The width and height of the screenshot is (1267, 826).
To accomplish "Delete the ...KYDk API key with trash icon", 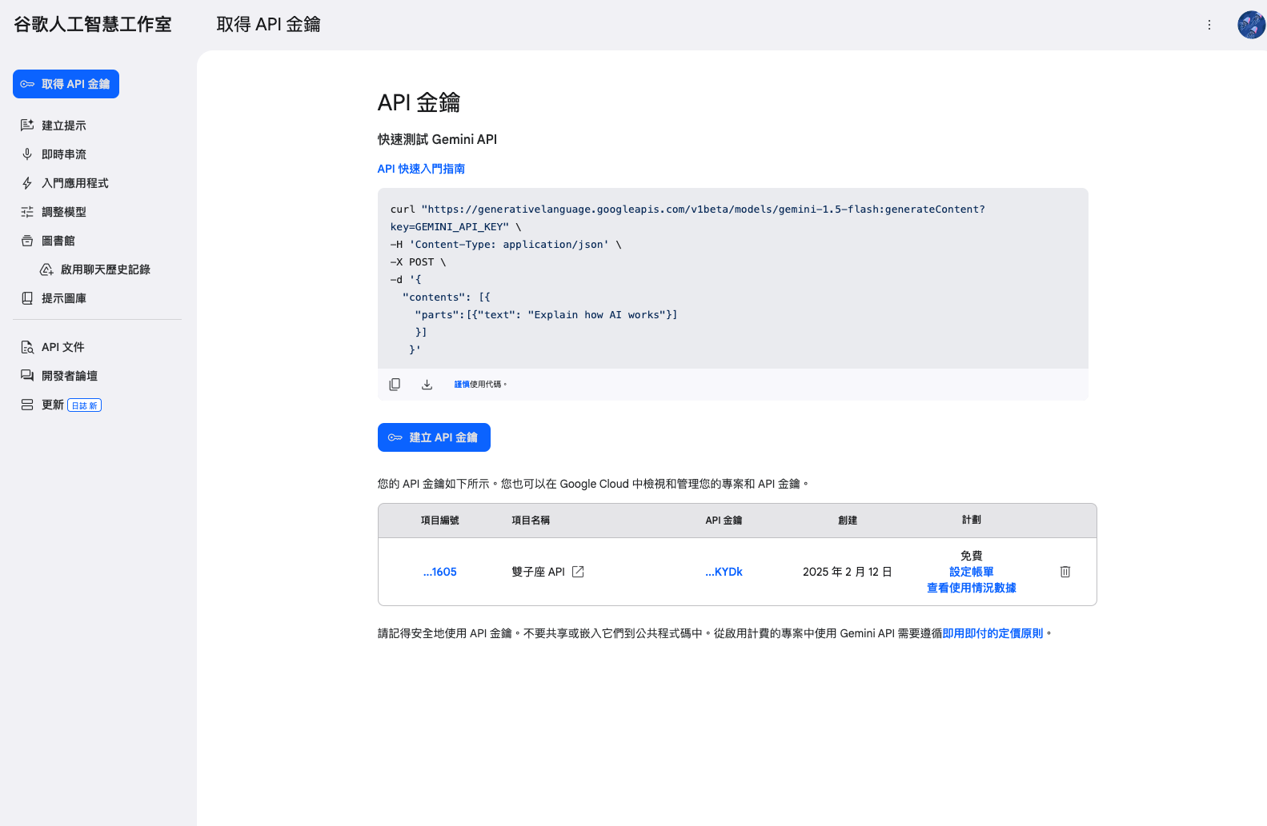I will click(x=1065, y=572).
